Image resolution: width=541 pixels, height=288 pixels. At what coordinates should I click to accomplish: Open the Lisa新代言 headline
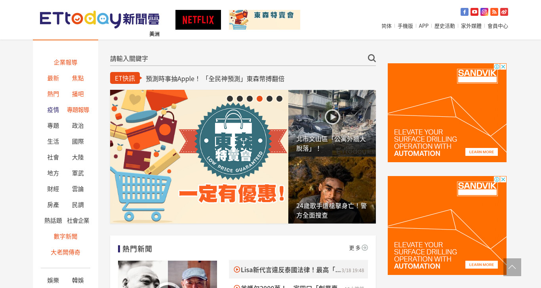[291, 270]
